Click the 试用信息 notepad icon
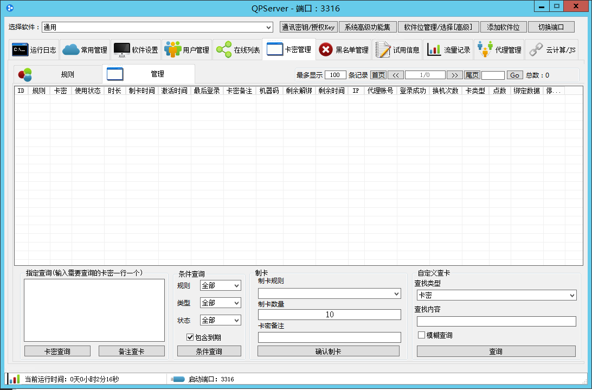 click(383, 50)
